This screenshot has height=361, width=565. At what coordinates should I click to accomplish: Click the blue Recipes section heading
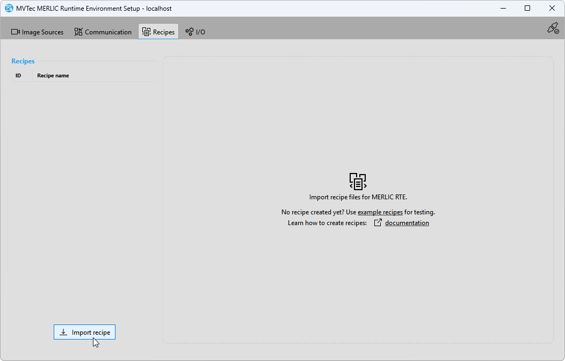(23, 61)
